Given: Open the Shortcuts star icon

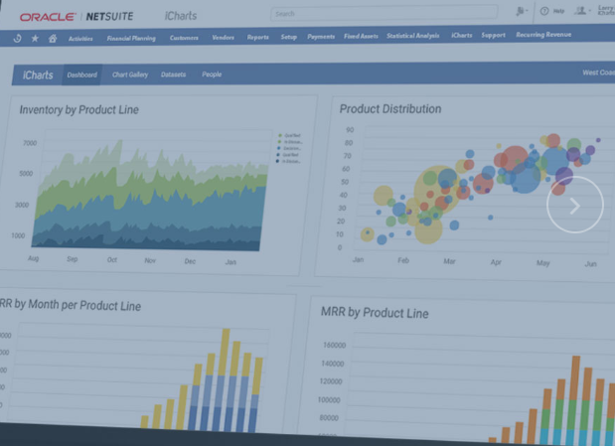Looking at the screenshot, I should point(36,38).
